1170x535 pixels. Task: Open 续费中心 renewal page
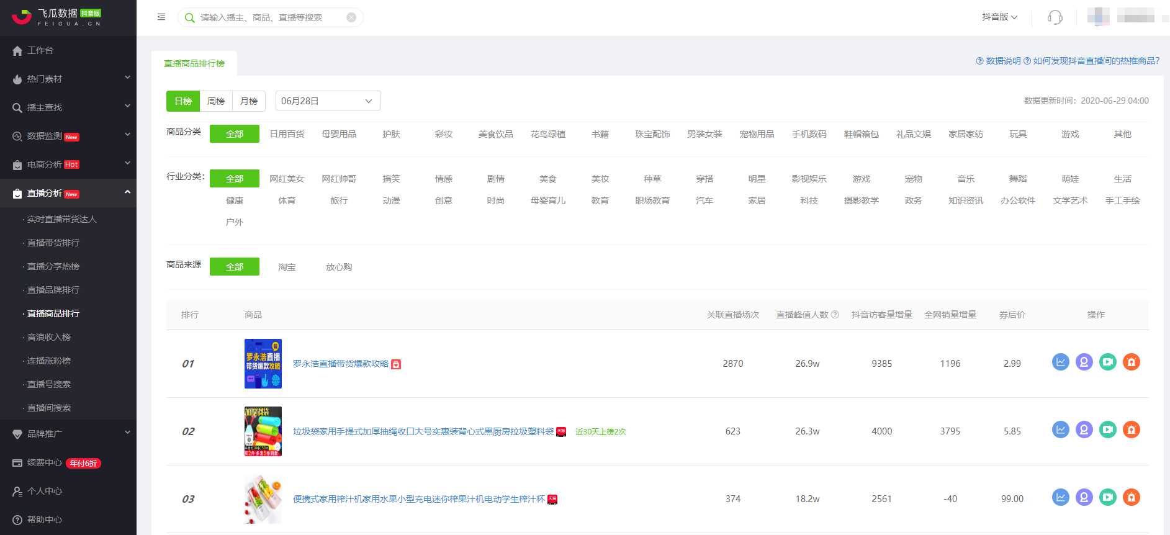68,462
